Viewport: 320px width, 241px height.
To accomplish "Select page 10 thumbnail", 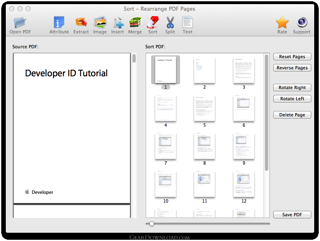I will [166, 184].
